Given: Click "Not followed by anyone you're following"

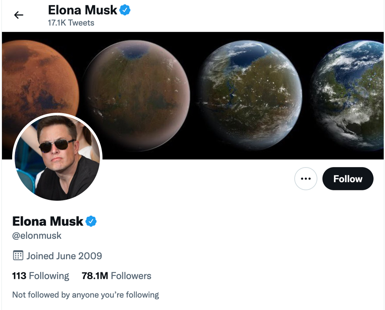Looking at the screenshot, I should 86,295.
